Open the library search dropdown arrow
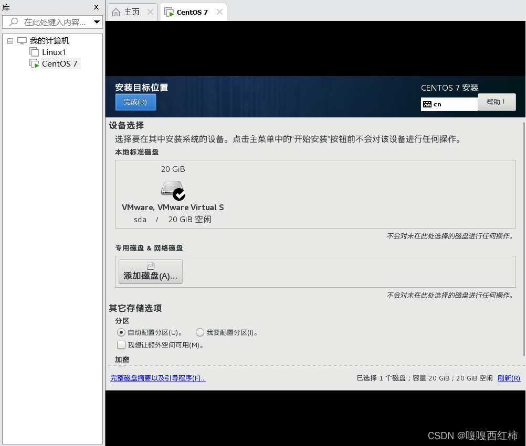This screenshot has height=446, width=526. [x=97, y=22]
